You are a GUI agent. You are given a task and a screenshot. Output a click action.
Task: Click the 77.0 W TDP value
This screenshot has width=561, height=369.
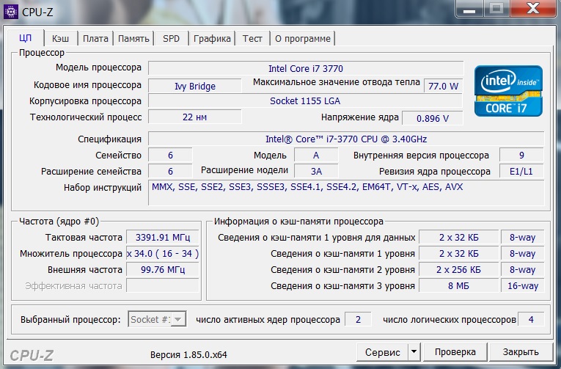[443, 86]
